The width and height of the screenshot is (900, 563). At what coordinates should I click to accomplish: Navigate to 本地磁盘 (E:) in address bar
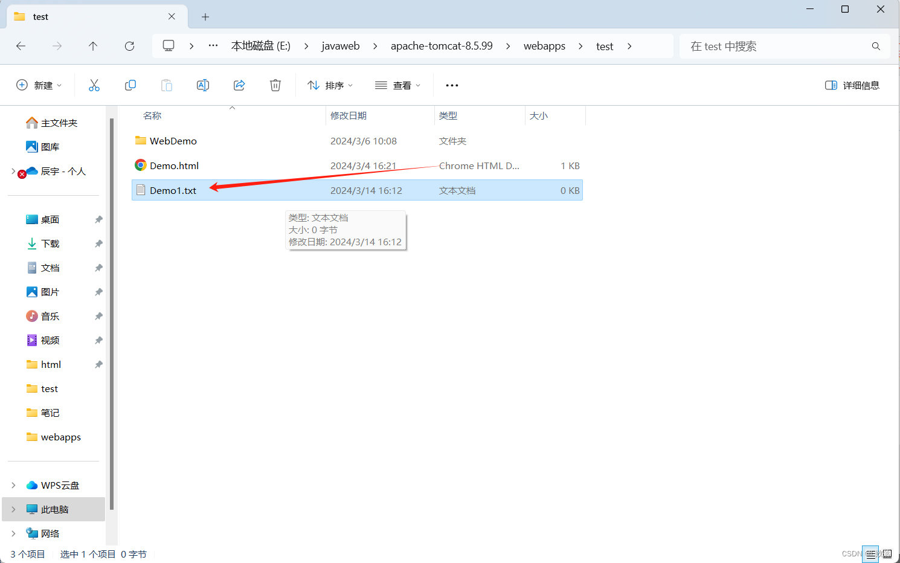[x=261, y=46]
